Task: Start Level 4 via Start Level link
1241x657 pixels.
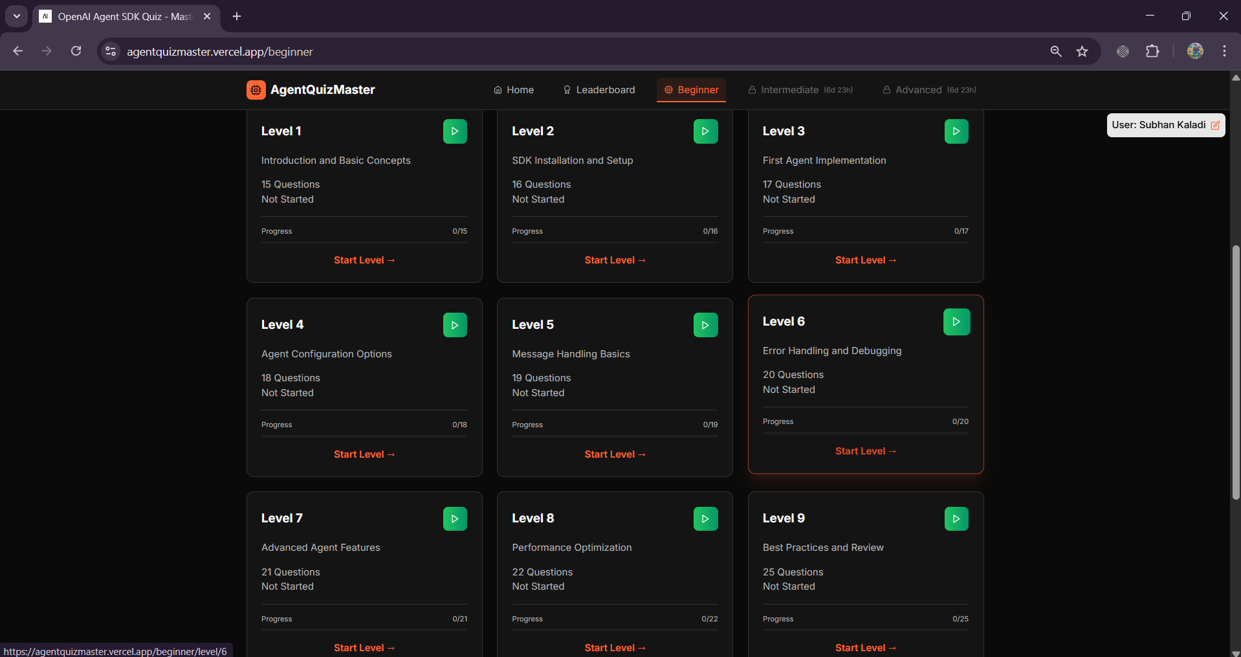Action: pyautogui.click(x=364, y=454)
